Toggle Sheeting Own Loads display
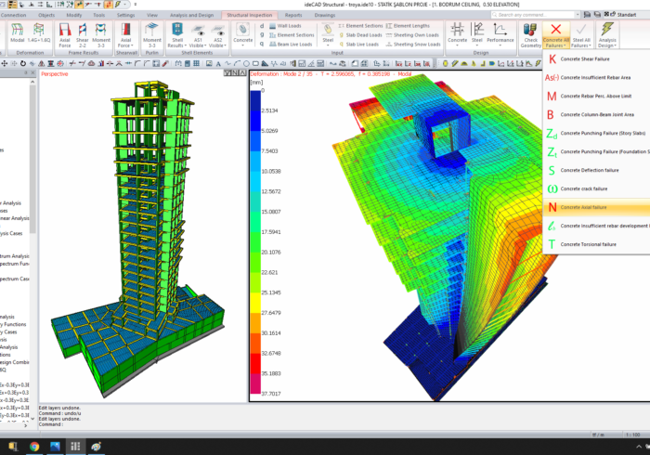Screen dimensions: 650x455 click(x=412, y=34)
